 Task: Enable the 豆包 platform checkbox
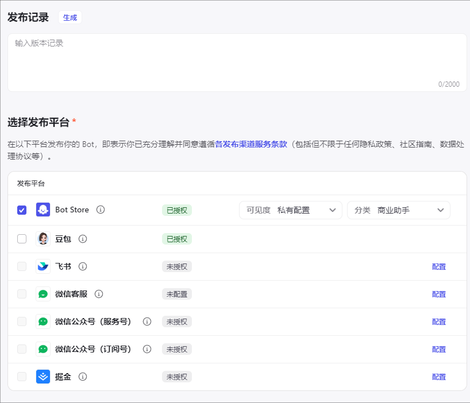point(22,239)
